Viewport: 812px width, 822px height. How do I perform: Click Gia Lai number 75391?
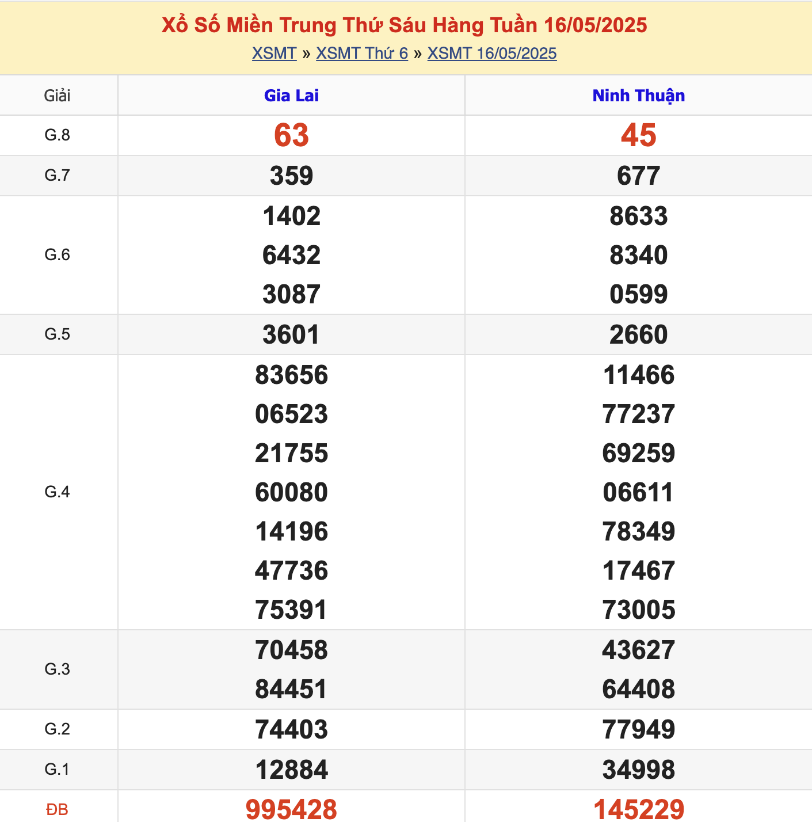coord(291,610)
